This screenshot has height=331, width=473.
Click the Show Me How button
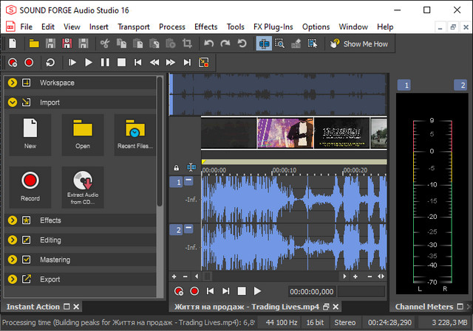[359, 44]
